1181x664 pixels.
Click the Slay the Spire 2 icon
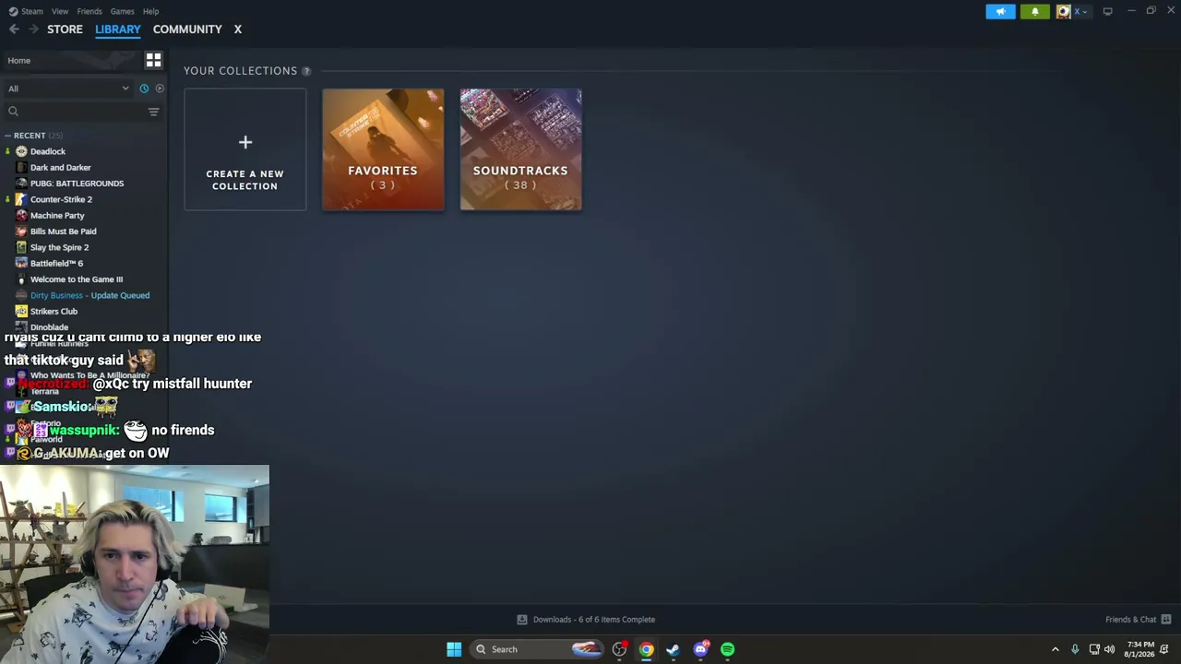pos(21,247)
